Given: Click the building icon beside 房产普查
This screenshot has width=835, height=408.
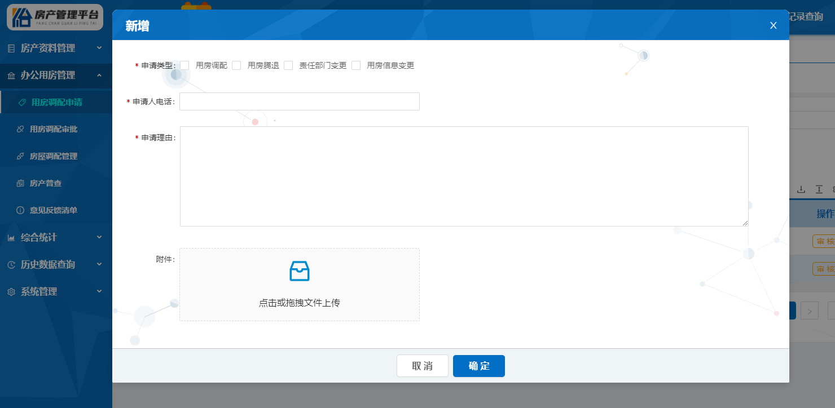Looking at the screenshot, I should pyautogui.click(x=20, y=184).
